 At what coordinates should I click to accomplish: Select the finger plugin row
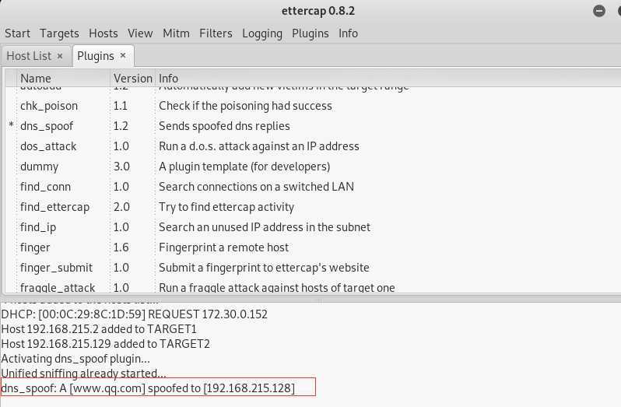(x=313, y=247)
